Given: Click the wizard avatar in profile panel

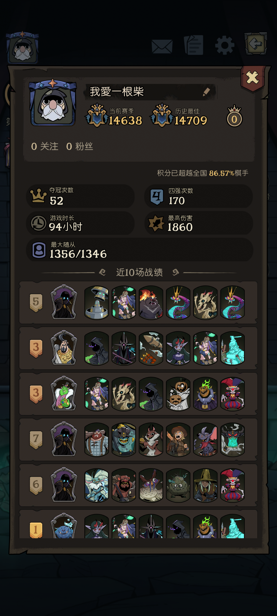Looking at the screenshot, I should click(53, 103).
